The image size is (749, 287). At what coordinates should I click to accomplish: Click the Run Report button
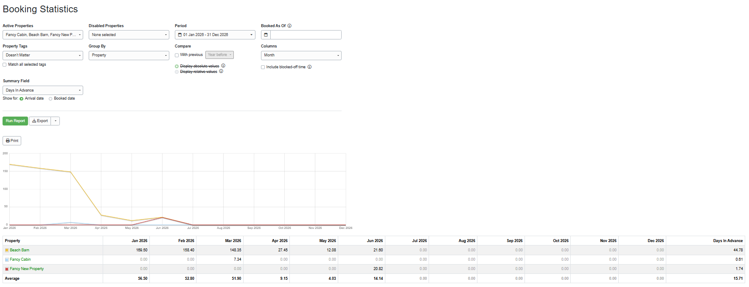tap(15, 121)
